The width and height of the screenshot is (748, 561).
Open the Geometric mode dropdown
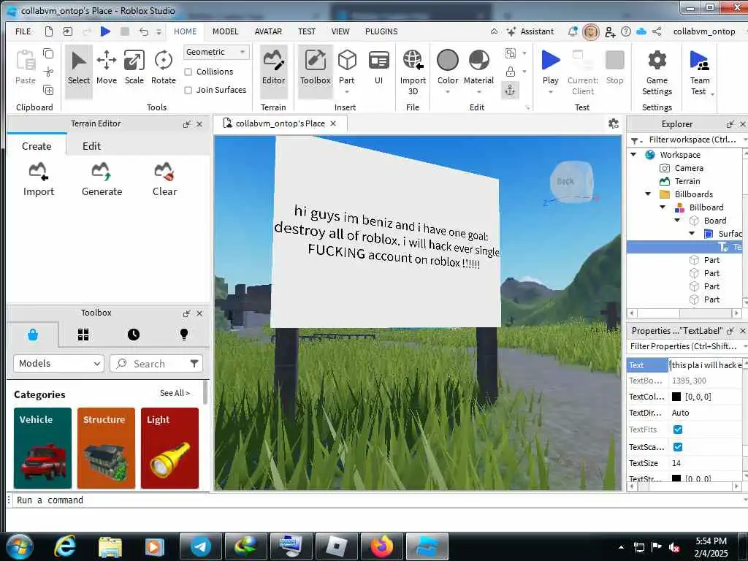216,52
